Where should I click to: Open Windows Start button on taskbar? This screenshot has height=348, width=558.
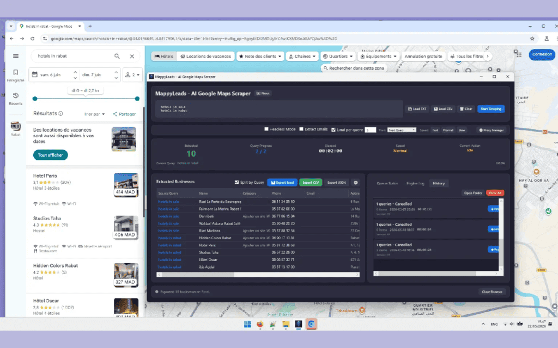click(x=247, y=324)
